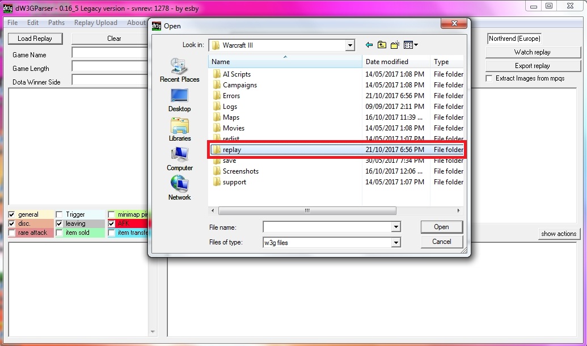Open the Edit menu

tap(32, 23)
